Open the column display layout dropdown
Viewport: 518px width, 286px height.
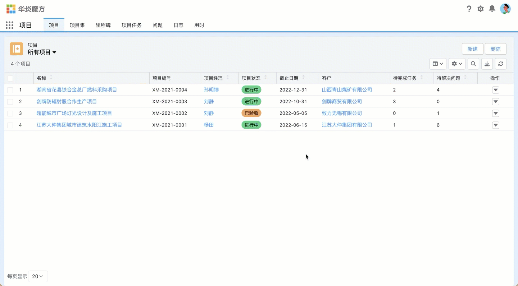coord(438,64)
